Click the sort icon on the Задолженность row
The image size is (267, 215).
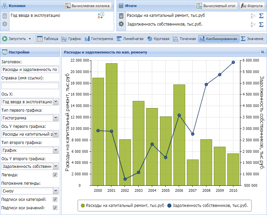pyautogui.click(x=253, y=24)
